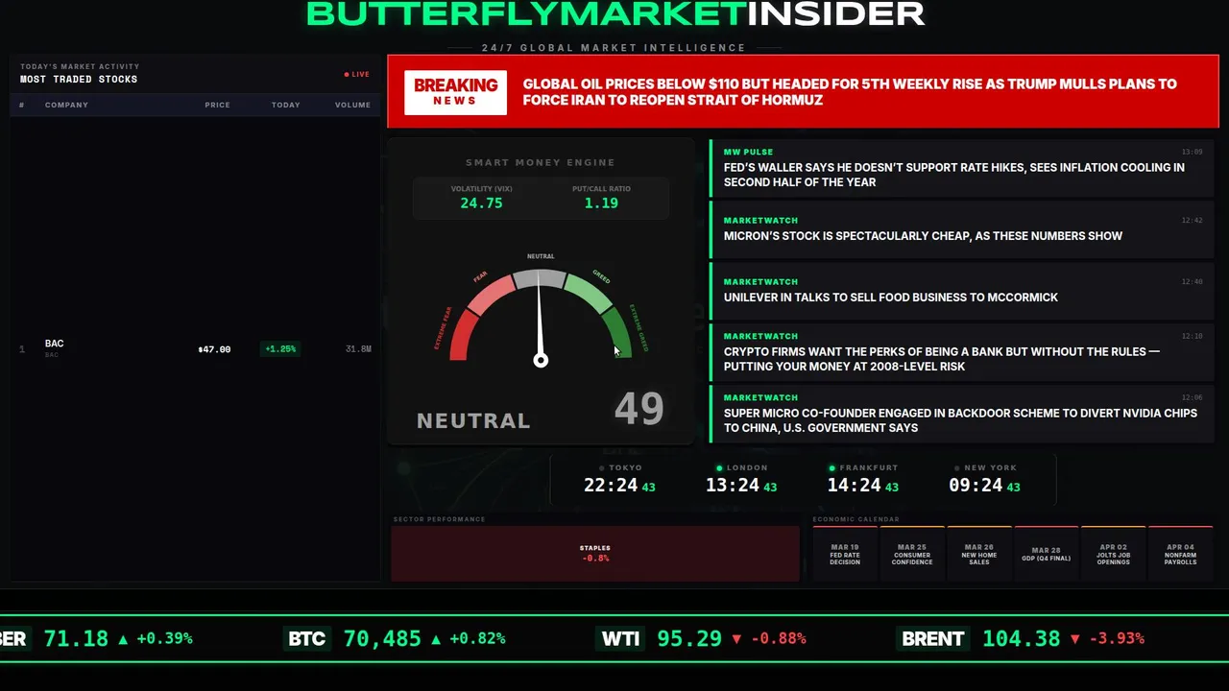Open the Mar 19 Fed Rate Decision card
The width and height of the screenshot is (1229, 691).
[845, 554]
